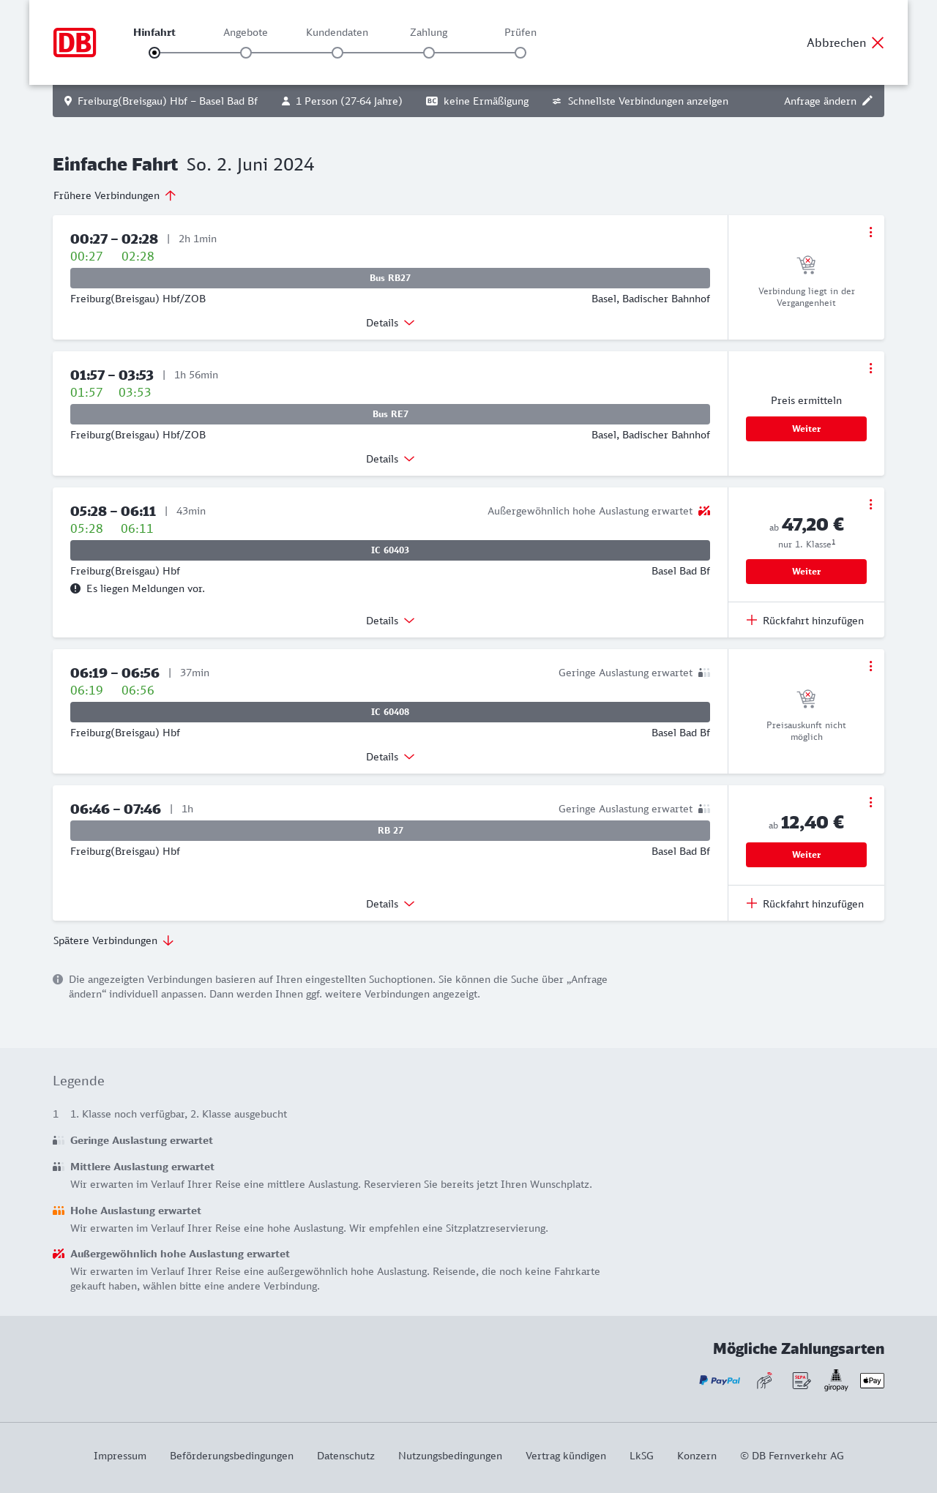Select the Angebote step circle
Image resolution: width=937 pixels, height=1493 pixels.
coord(246,53)
